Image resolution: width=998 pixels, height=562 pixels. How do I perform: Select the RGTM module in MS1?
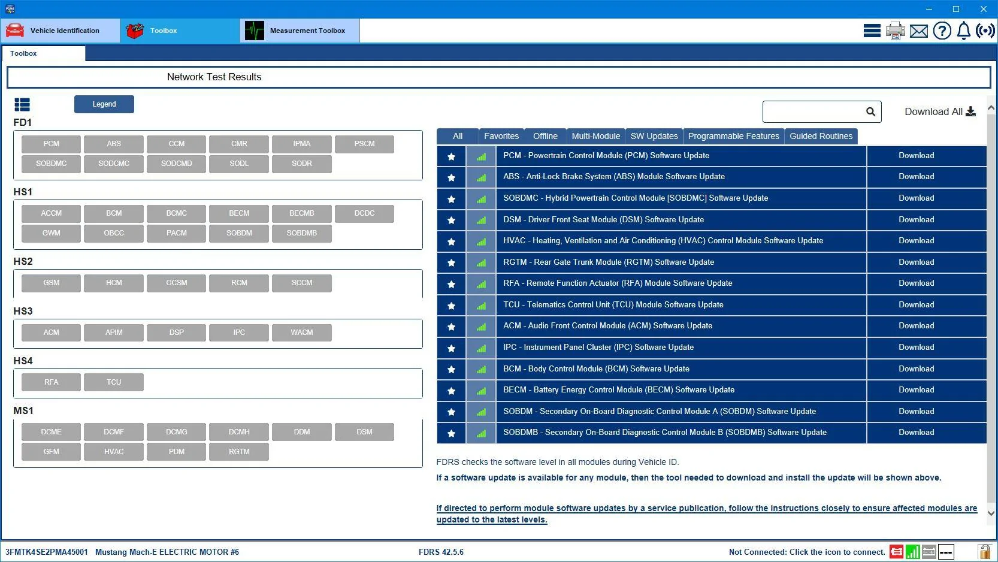(239, 452)
